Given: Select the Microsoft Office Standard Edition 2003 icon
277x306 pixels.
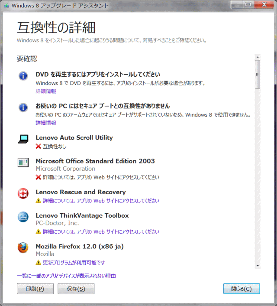Looking at the screenshot, I should tap(23, 163).
